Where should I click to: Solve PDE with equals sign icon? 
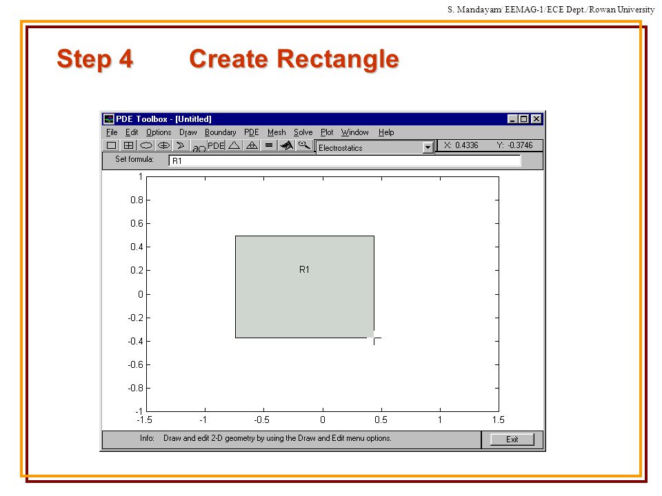pos(269,145)
